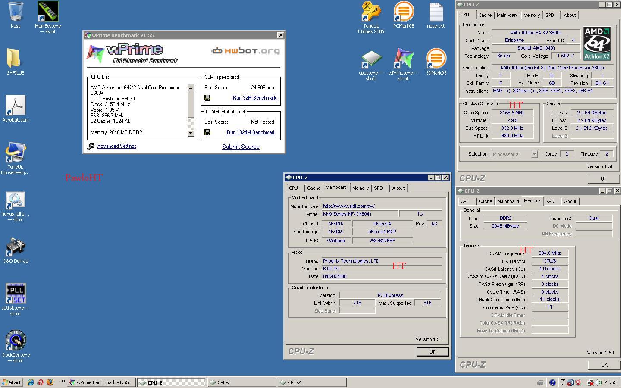Viewport: 621px width, 388px height.
Task: Select the PCMark05 desktop icon
Action: pyautogui.click(x=404, y=11)
